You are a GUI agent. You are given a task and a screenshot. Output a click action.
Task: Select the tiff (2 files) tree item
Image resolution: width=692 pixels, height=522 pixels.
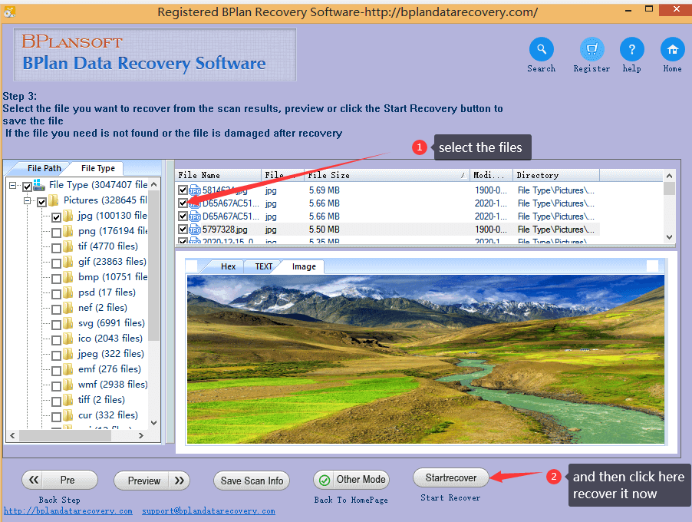pyautogui.click(x=101, y=400)
